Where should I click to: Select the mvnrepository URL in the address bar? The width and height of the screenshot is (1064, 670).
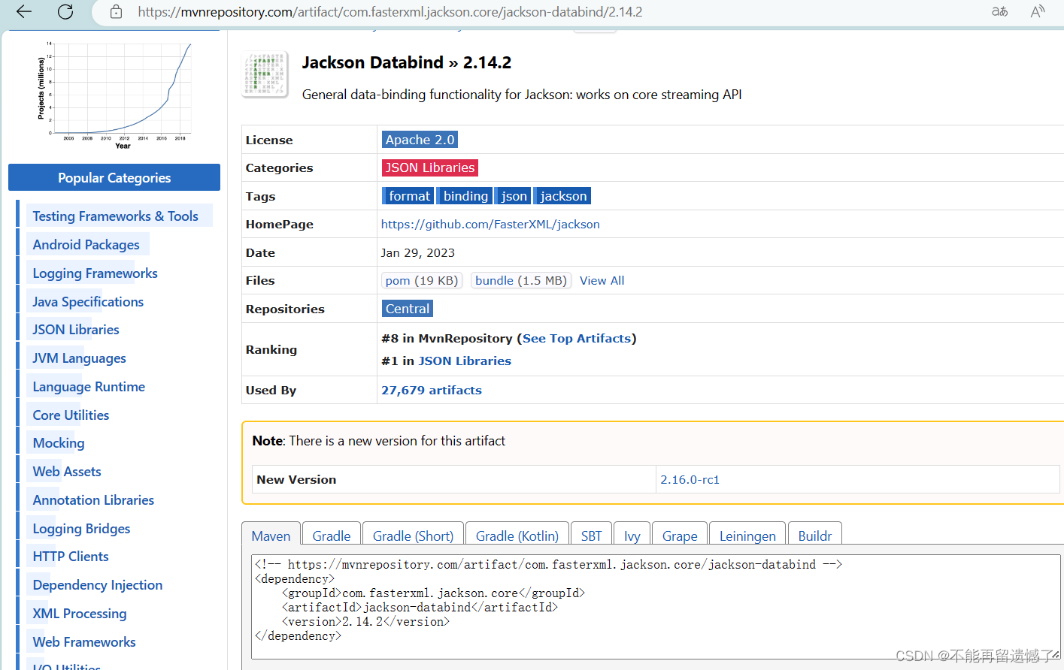pos(390,12)
